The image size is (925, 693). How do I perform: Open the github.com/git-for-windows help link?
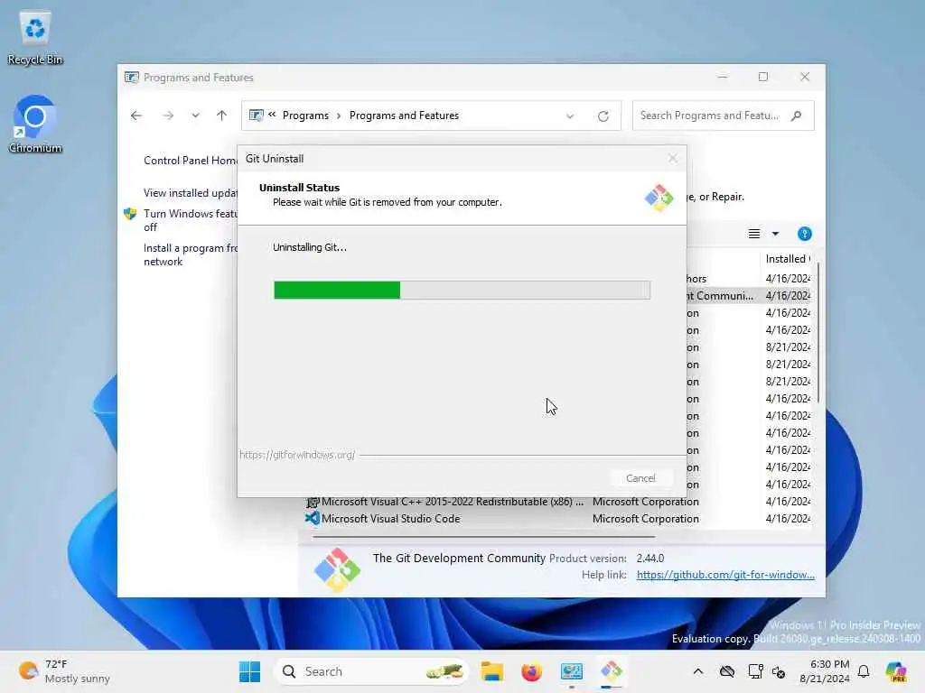(725, 575)
